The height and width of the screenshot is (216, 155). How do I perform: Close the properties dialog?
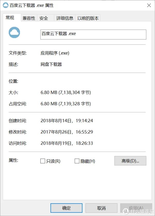[x=149, y=5]
